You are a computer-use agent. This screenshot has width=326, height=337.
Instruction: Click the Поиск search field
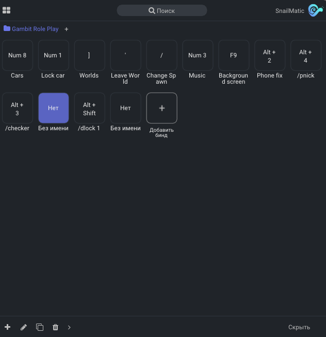coord(162,10)
